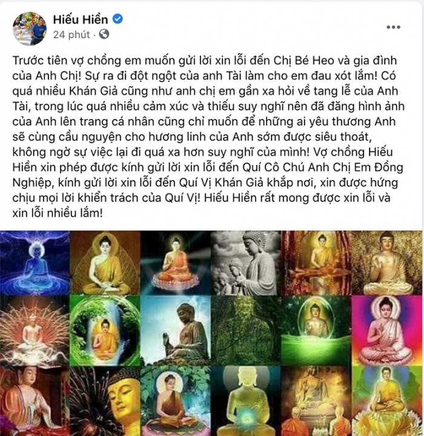
Task: Open the Buddha inside green sphere image
Action: tap(105, 330)
